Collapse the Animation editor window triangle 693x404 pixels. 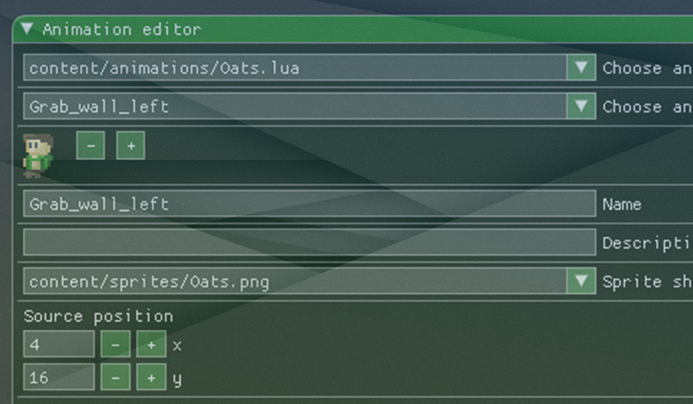(27, 29)
